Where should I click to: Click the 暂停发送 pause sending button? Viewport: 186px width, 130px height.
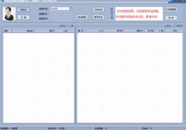tap(99, 17)
